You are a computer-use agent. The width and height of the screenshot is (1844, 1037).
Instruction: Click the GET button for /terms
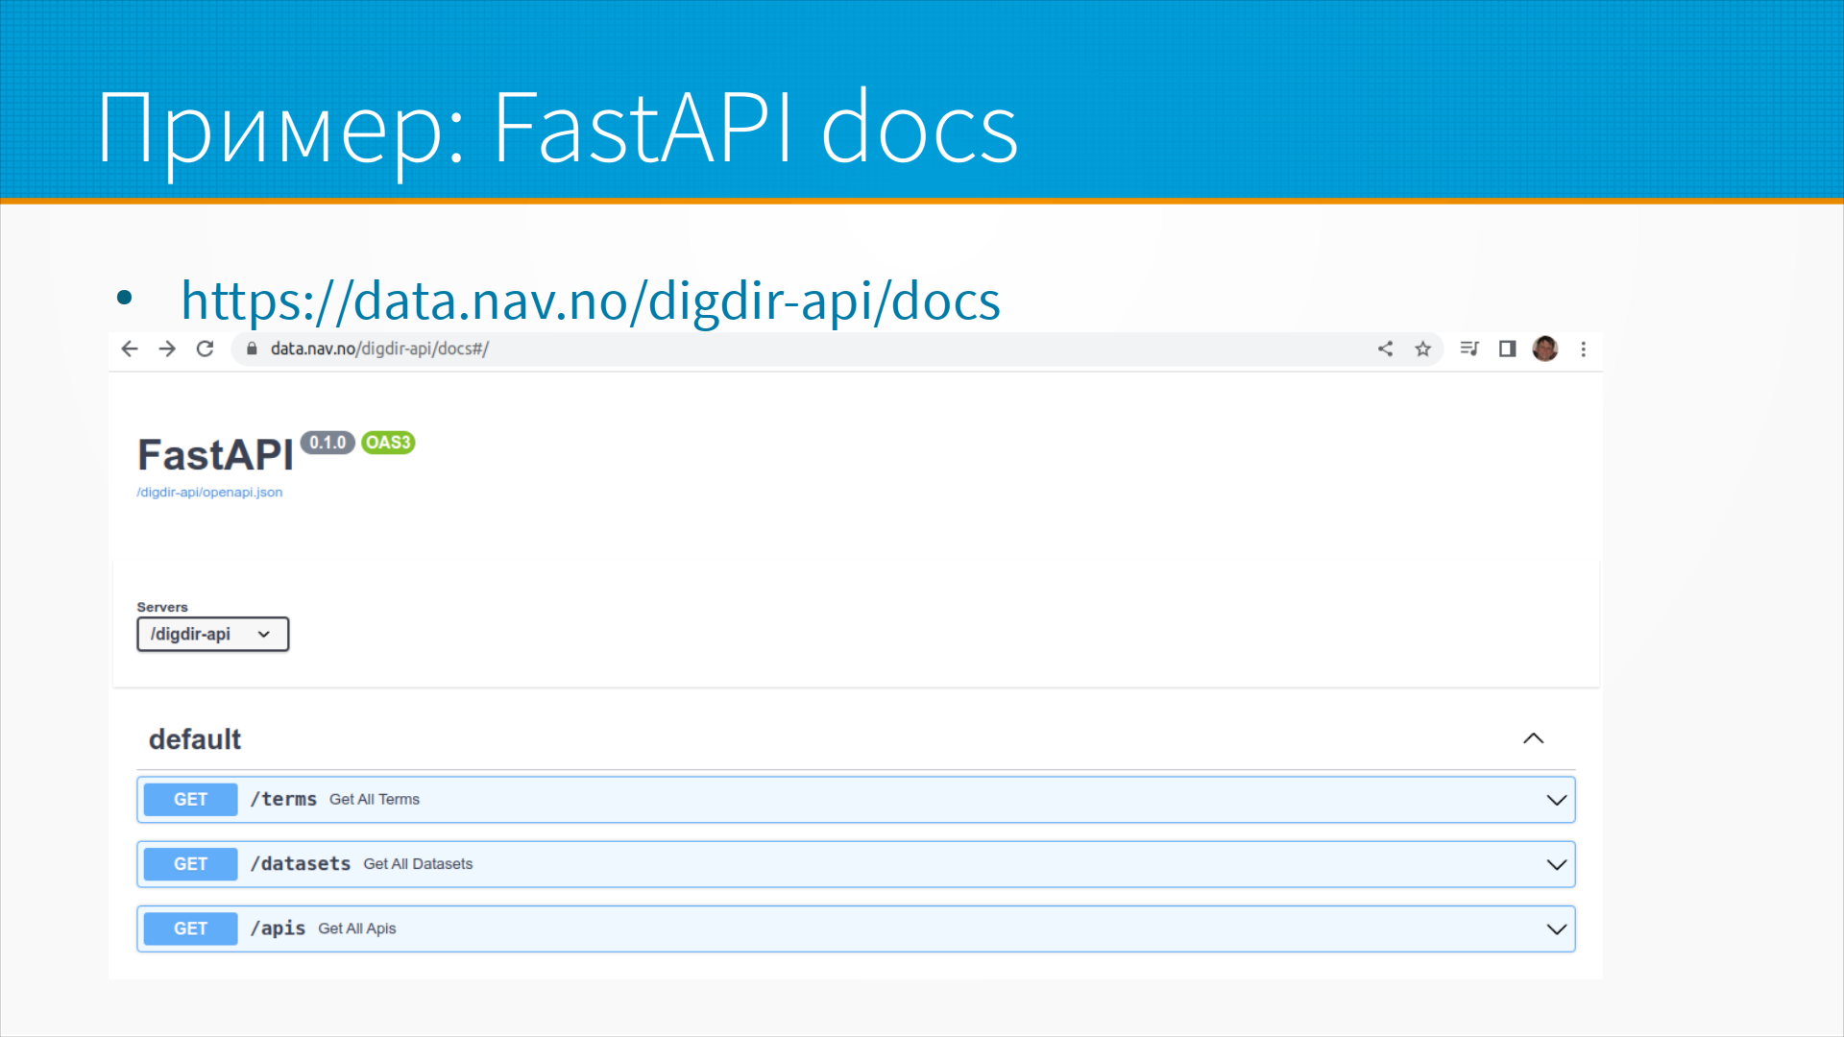[x=190, y=799]
